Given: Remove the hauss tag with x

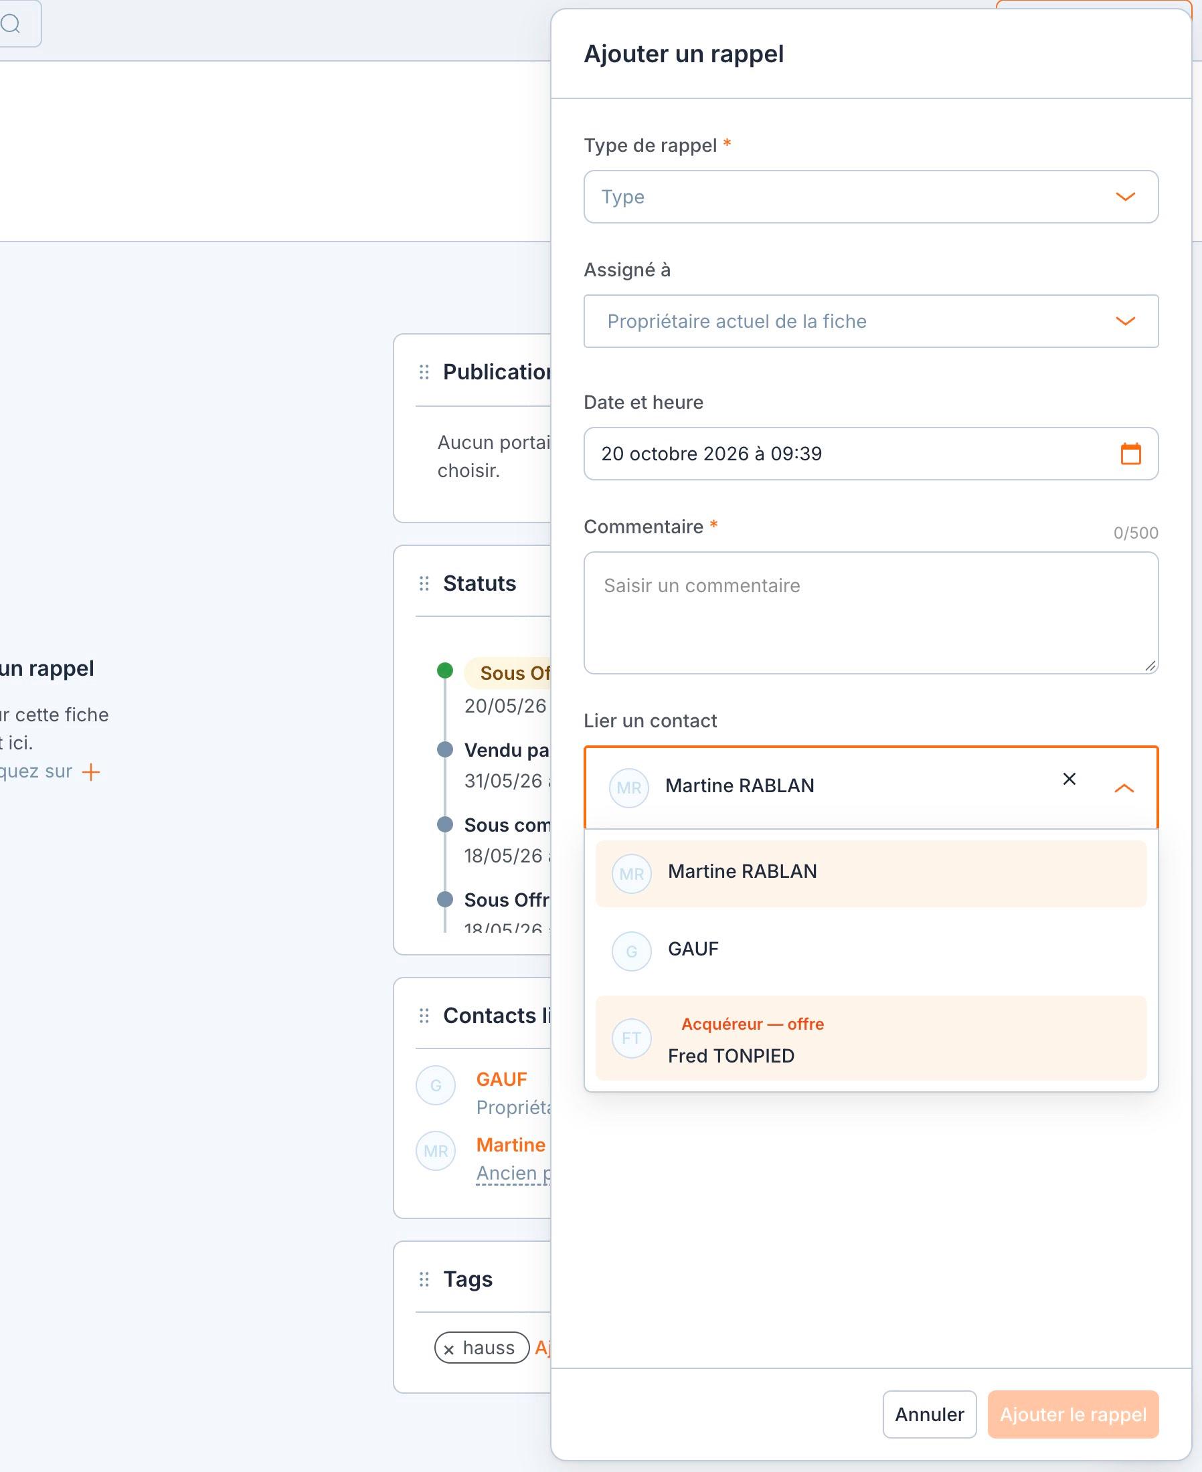Looking at the screenshot, I should [x=448, y=1349].
